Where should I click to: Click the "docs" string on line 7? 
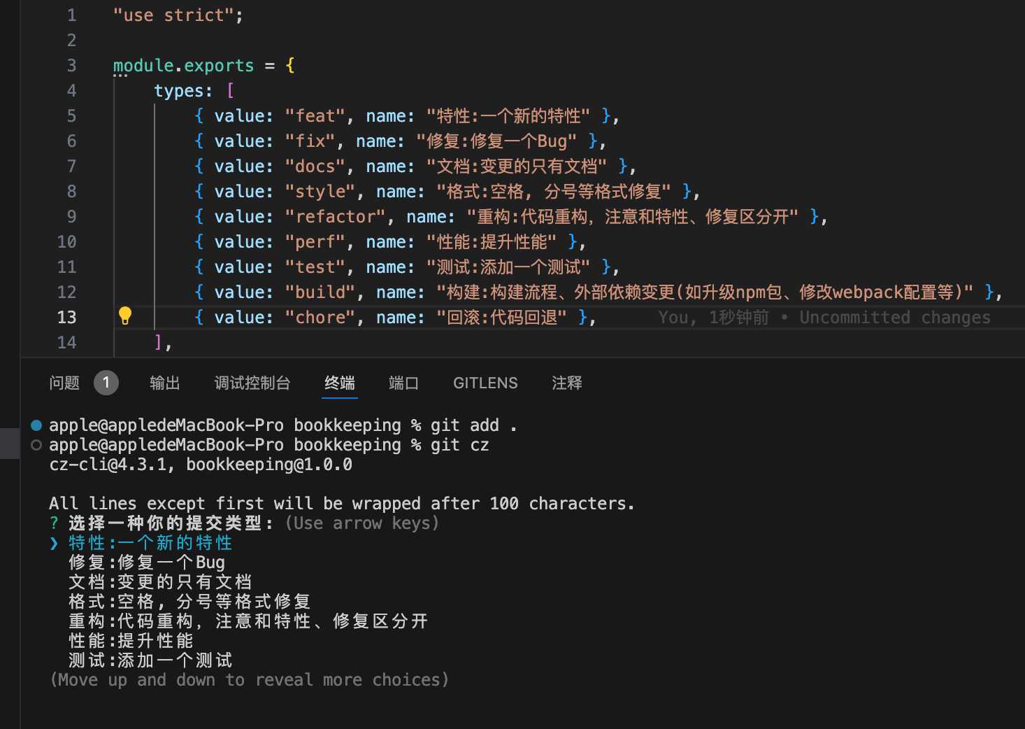click(315, 166)
